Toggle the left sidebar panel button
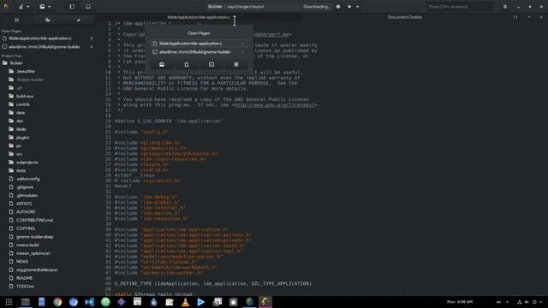The height and width of the screenshot is (308, 548). tap(72, 6)
